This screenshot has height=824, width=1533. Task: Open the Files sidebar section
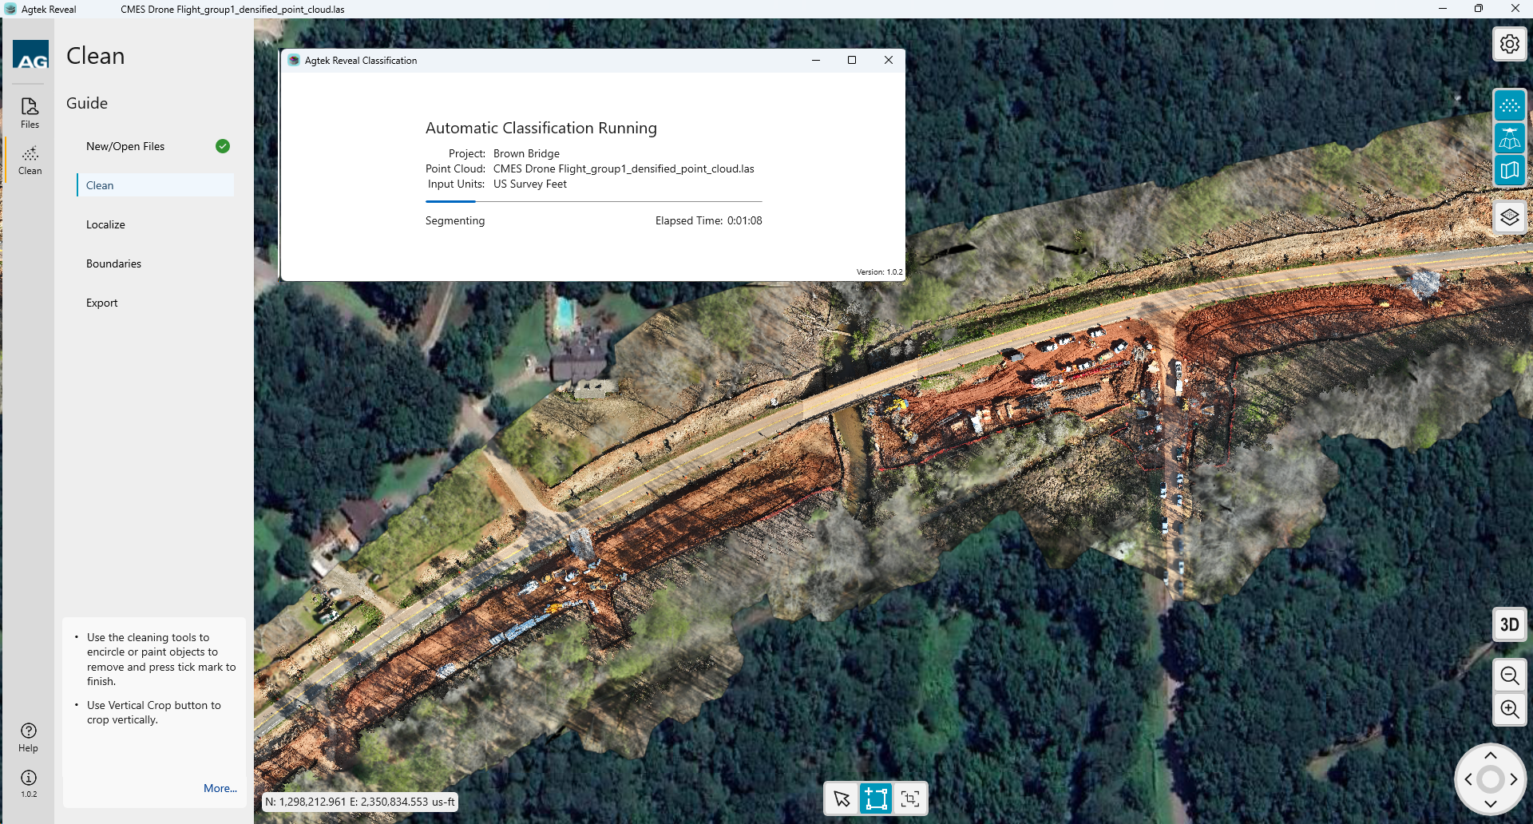click(x=30, y=113)
